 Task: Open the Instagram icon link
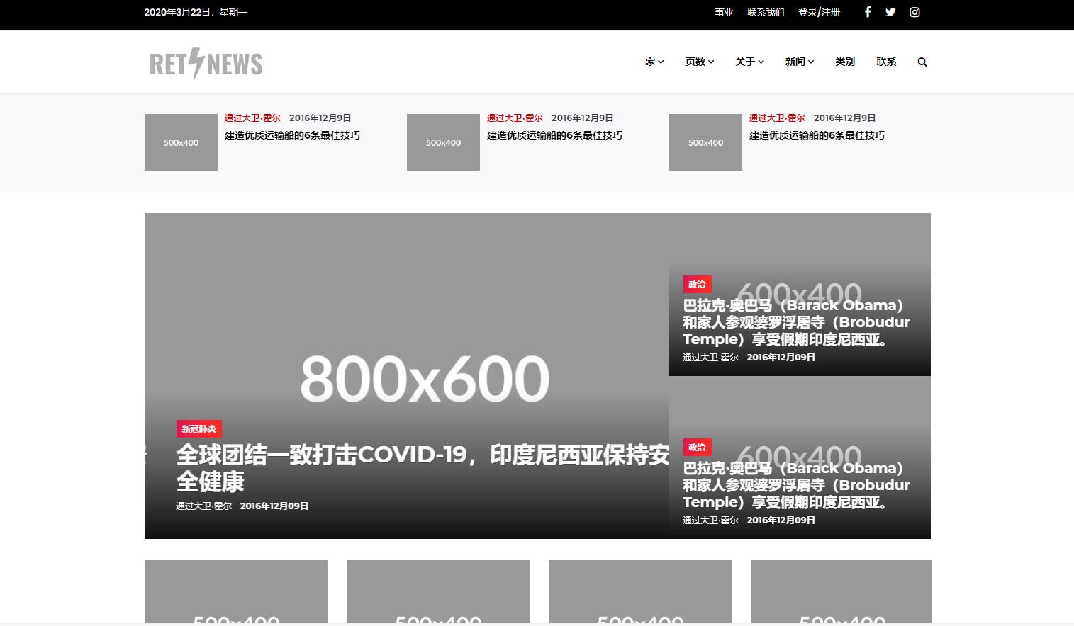[x=914, y=12]
